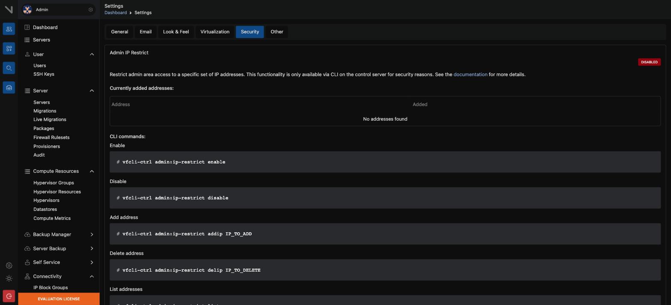Viewport: 671px width, 305px height.
Task: Open Compute Metrics in sidebar
Action: pos(52,218)
